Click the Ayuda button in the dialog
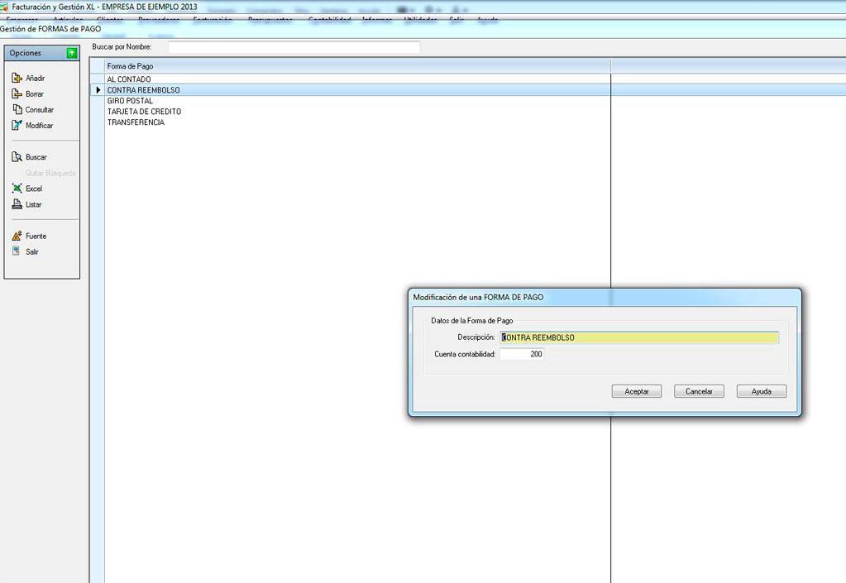This screenshot has width=846, height=583. click(x=761, y=391)
